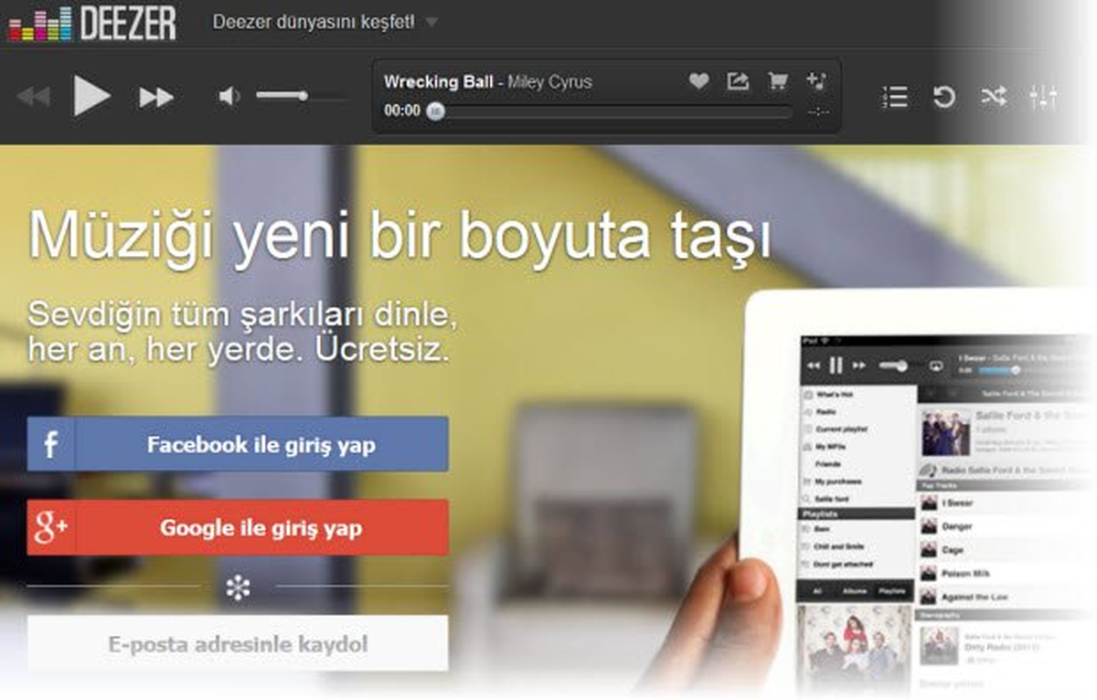
Task: Click the Google+ 'g+' icon
Action: coord(51,527)
